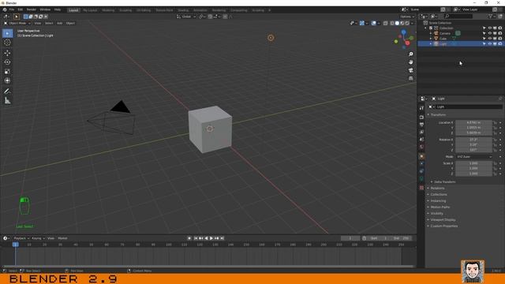Toggle visibility eye for Cube in outliner
The width and height of the screenshot is (505, 284).
point(489,39)
